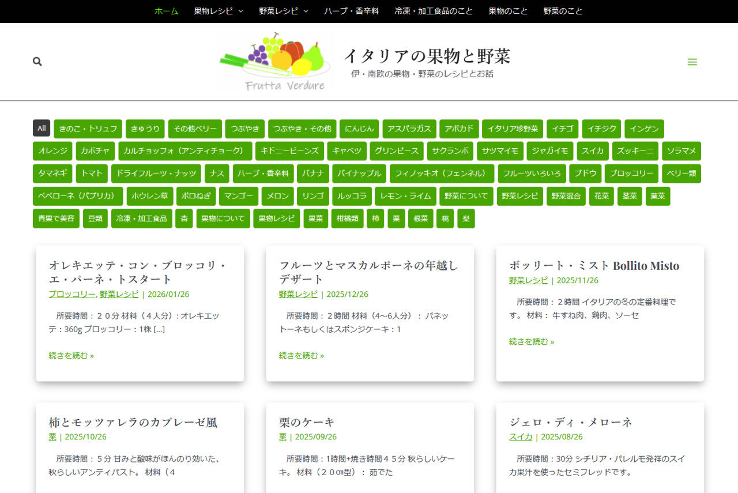Image resolution: width=738 pixels, height=493 pixels.
Task: Click the 青果で美容 tag button
Action: (x=57, y=219)
